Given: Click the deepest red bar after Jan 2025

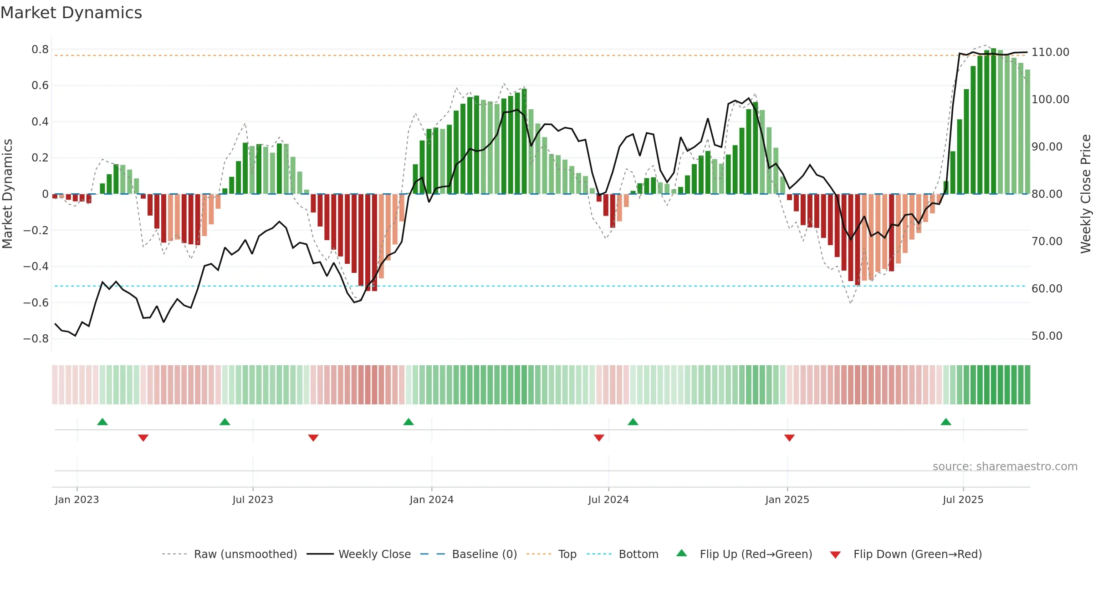Looking at the screenshot, I should 858,240.
